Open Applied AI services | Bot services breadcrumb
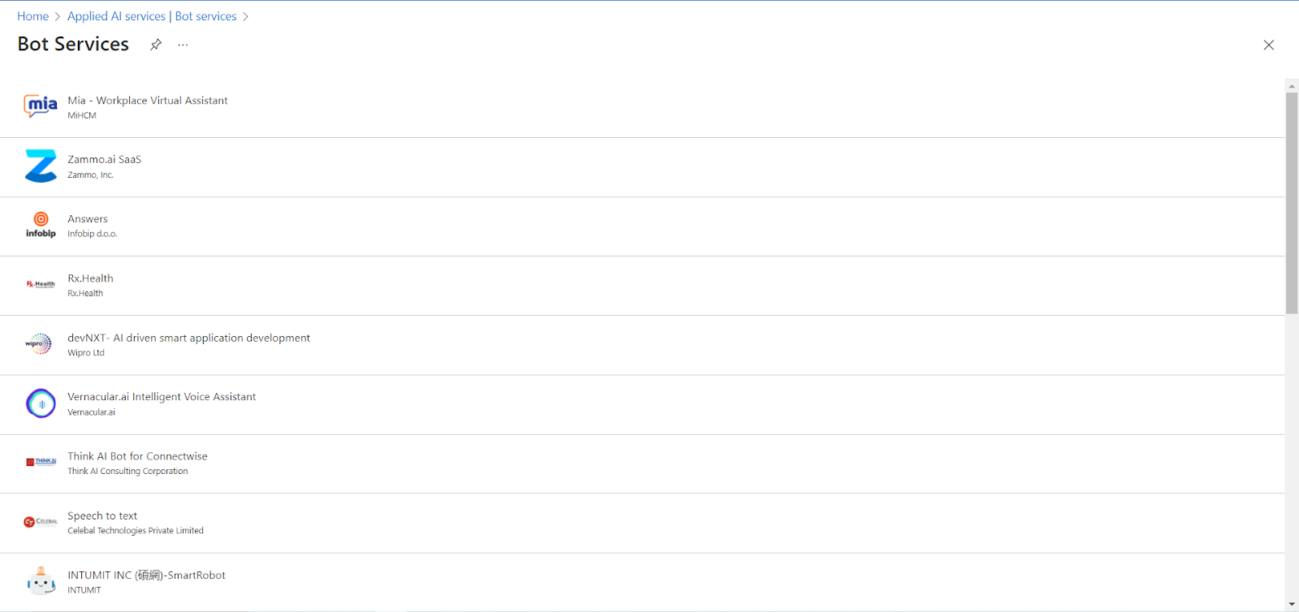 click(x=152, y=16)
